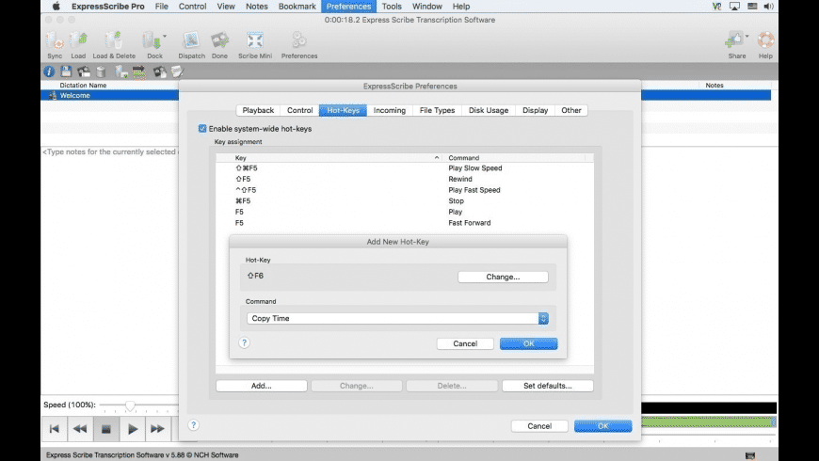Open the Bookmark menu in menu bar
This screenshot has height=461, width=819.
click(x=296, y=7)
